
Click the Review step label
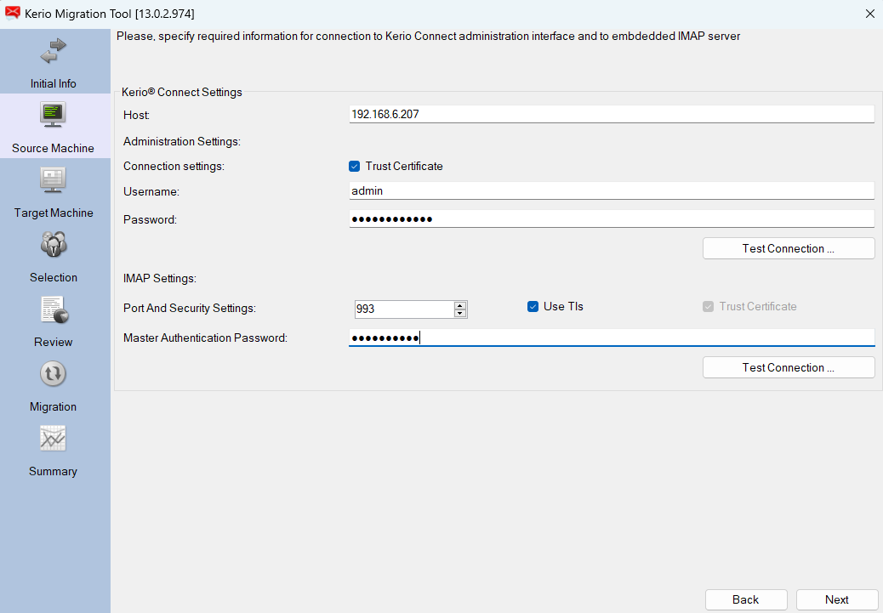(54, 342)
